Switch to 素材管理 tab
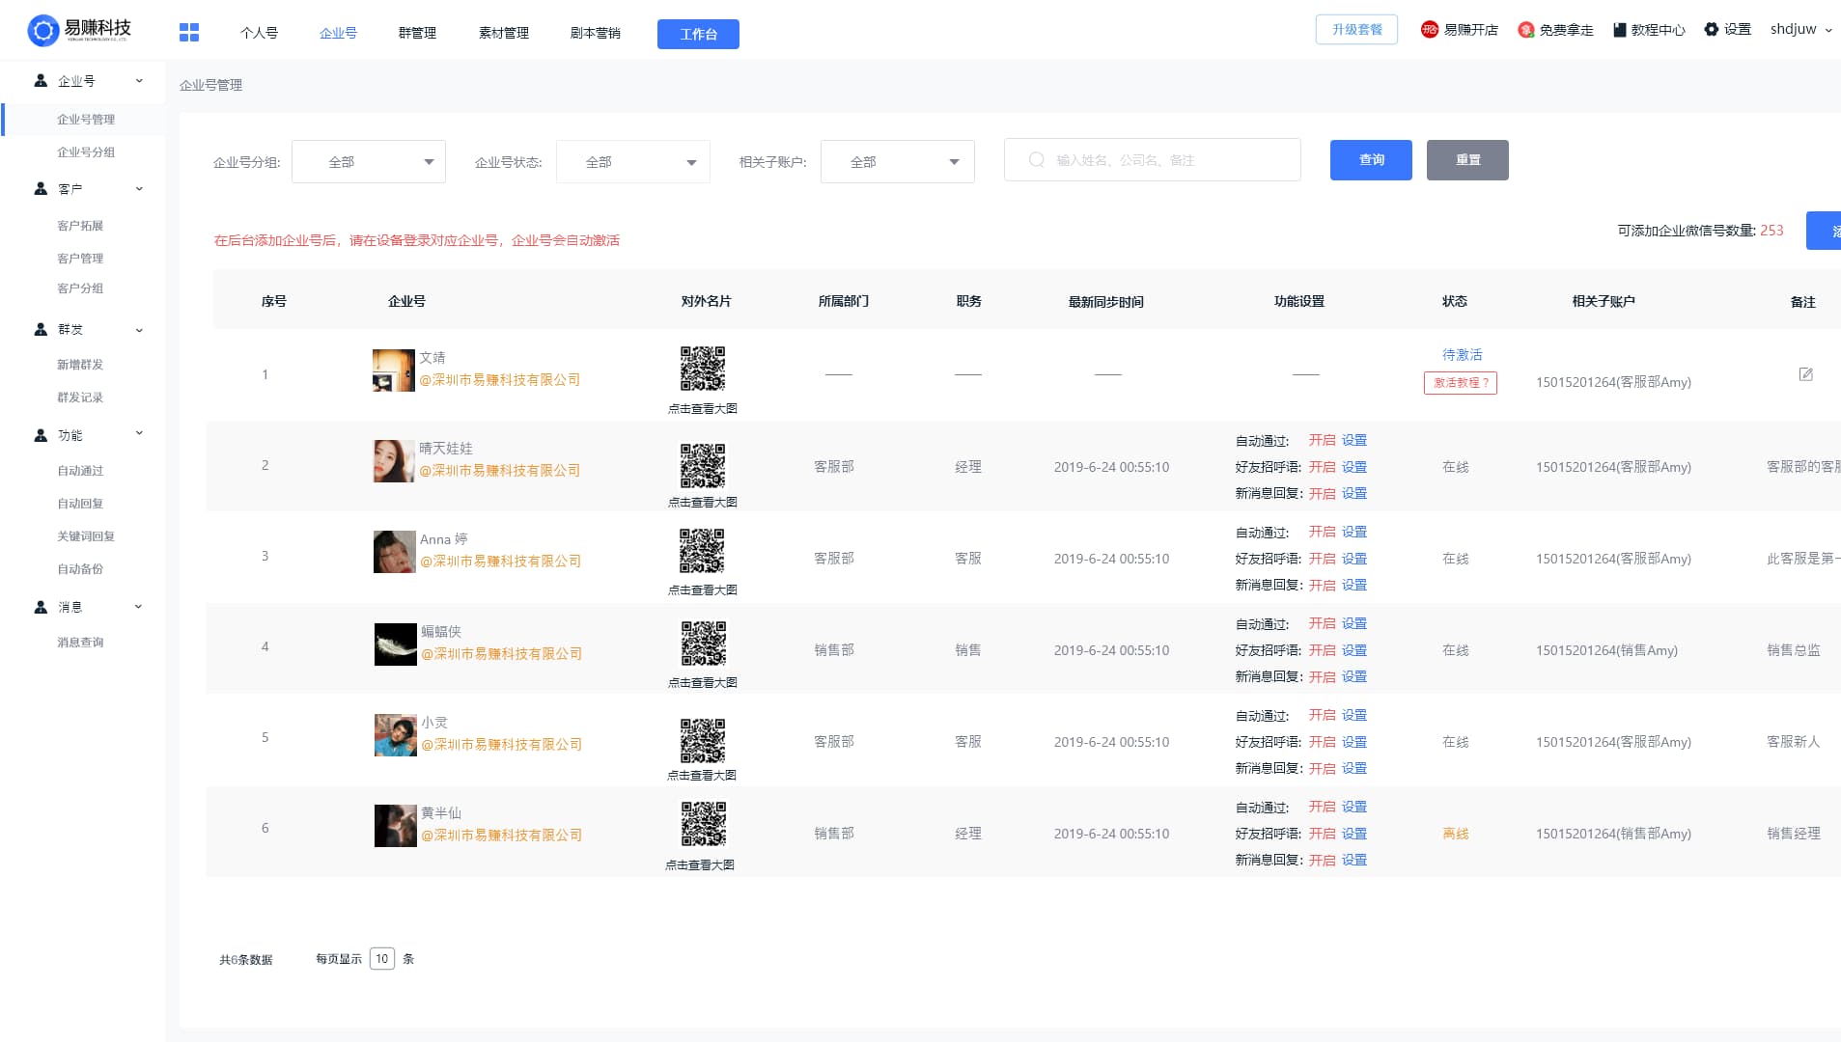Image resolution: width=1841 pixels, height=1042 pixels. [x=503, y=33]
